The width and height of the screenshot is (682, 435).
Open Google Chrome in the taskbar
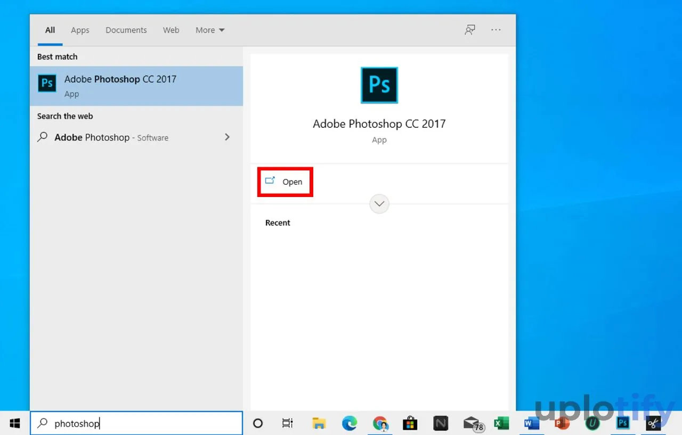click(x=380, y=423)
